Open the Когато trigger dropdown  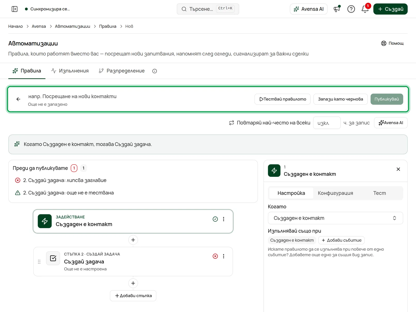pyautogui.click(x=335, y=218)
